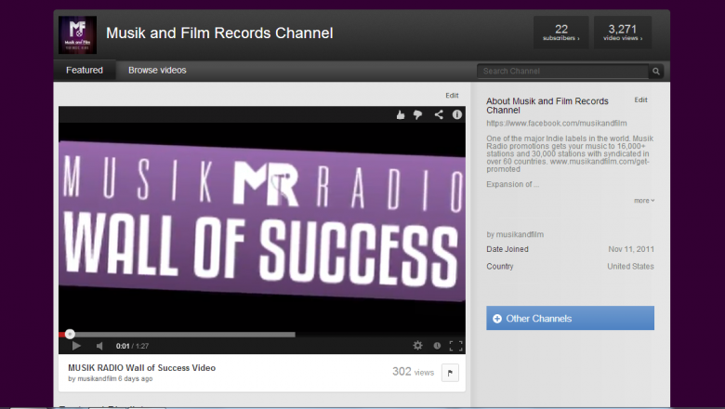Click the 302 views count
The height and width of the screenshot is (409, 725).
coord(413,372)
